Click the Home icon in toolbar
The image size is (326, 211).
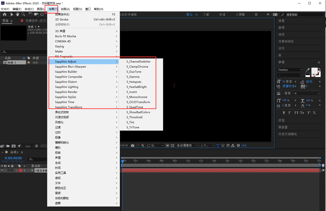click(5, 14)
